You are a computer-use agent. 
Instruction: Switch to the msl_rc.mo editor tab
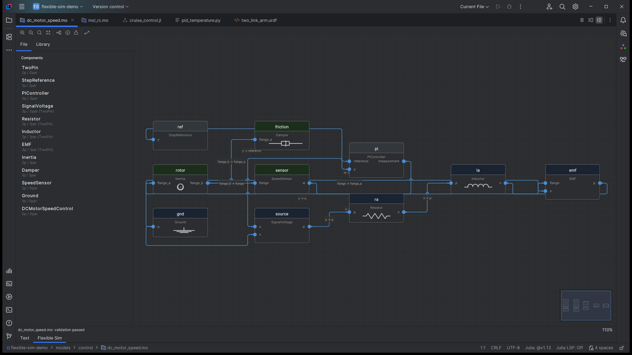click(95, 20)
